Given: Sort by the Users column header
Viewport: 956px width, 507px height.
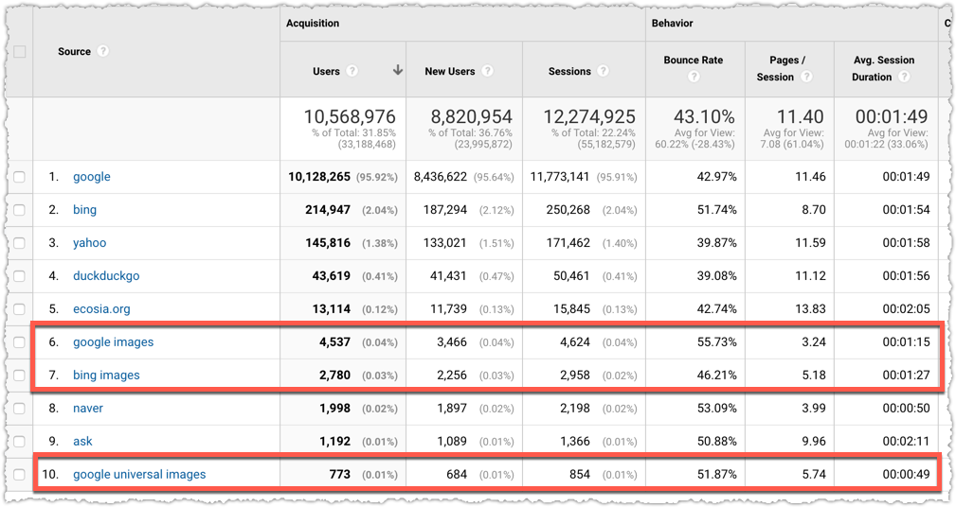Looking at the screenshot, I should click(x=326, y=71).
